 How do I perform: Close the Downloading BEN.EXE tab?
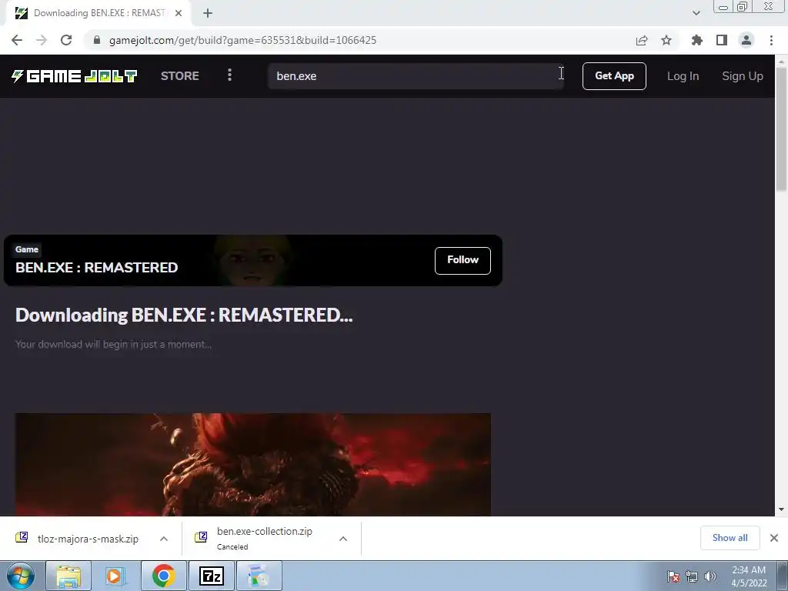(179, 13)
